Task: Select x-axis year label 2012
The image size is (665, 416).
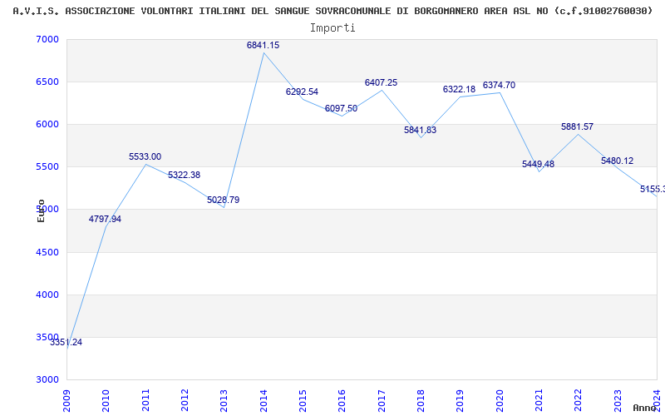Action: point(185,401)
